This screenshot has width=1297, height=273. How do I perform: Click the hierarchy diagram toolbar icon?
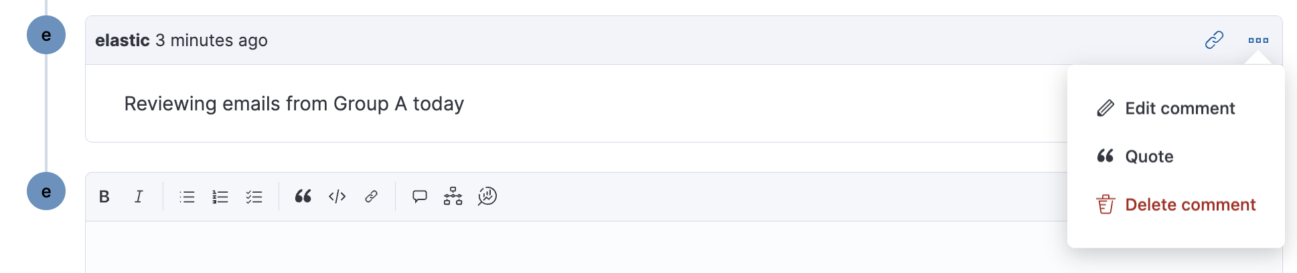tap(453, 197)
